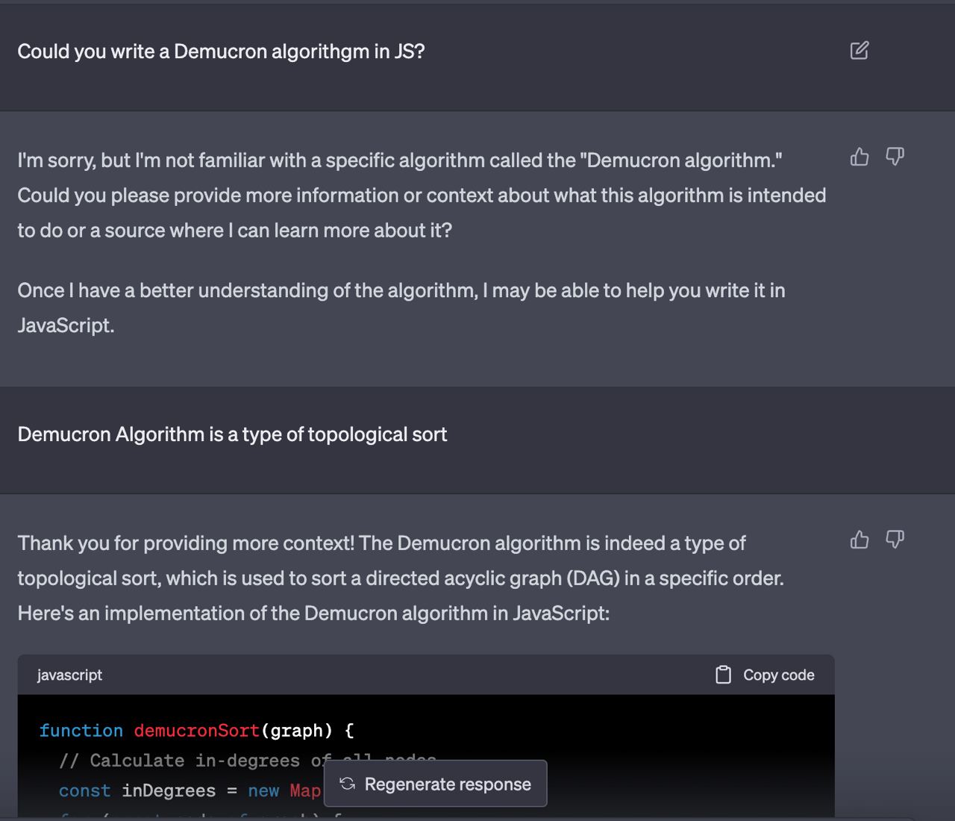
Task: Edit the first Demucron algorithm question
Action: [x=859, y=50]
